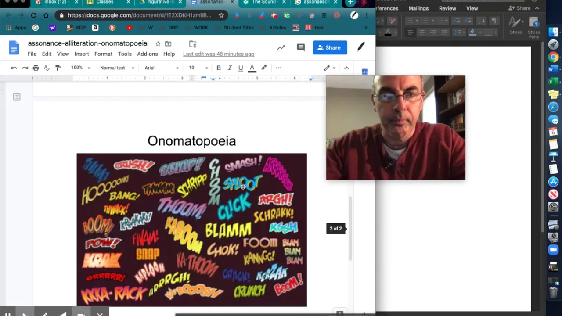This screenshot has width=562, height=316.
Task: Open the zoom level dropdown showing 100%
Action: tap(81, 68)
